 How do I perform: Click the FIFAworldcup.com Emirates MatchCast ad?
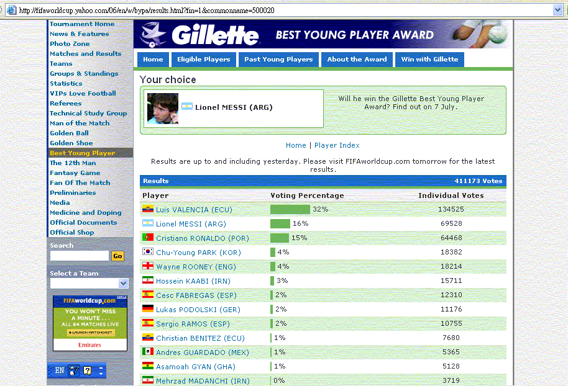point(90,323)
